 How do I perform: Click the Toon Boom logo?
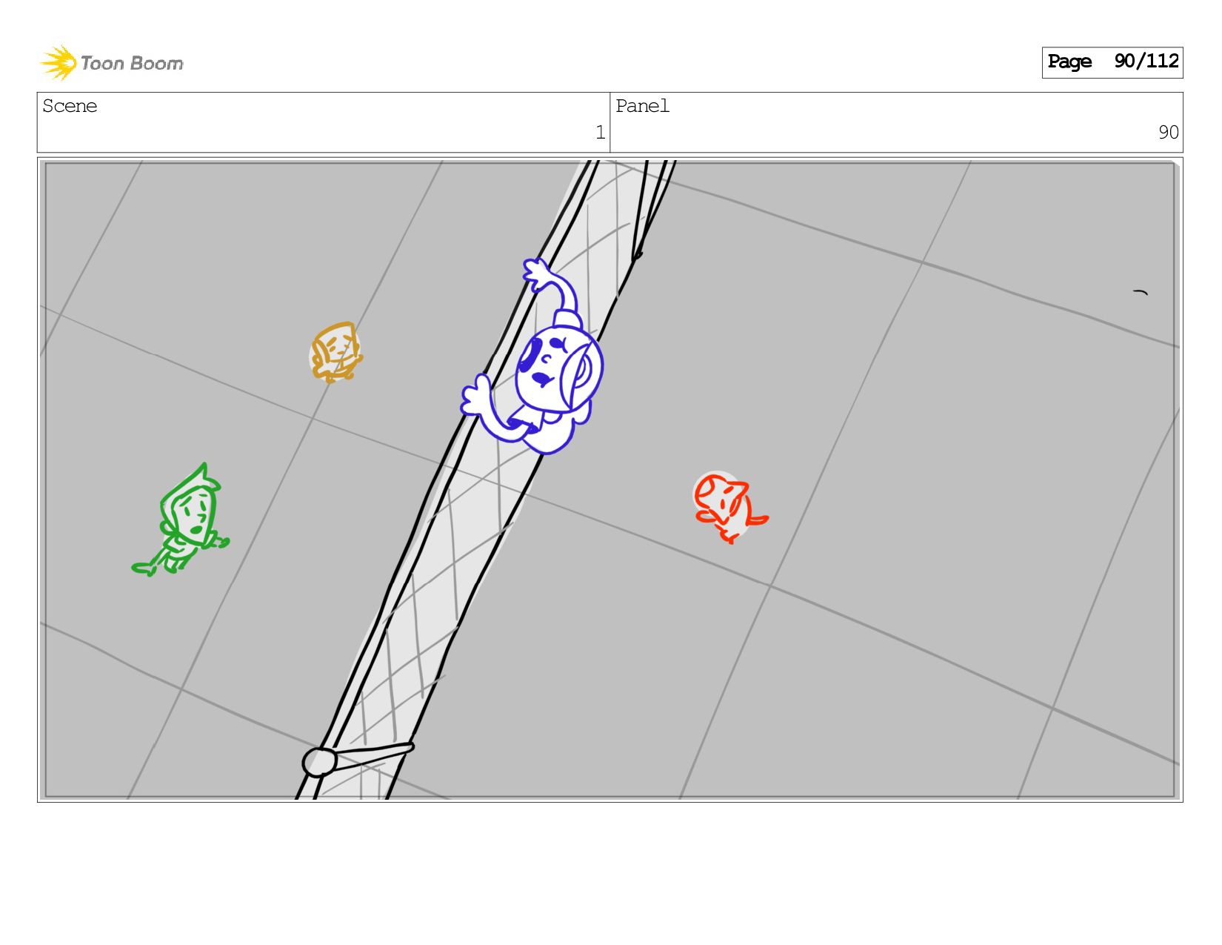coord(112,63)
